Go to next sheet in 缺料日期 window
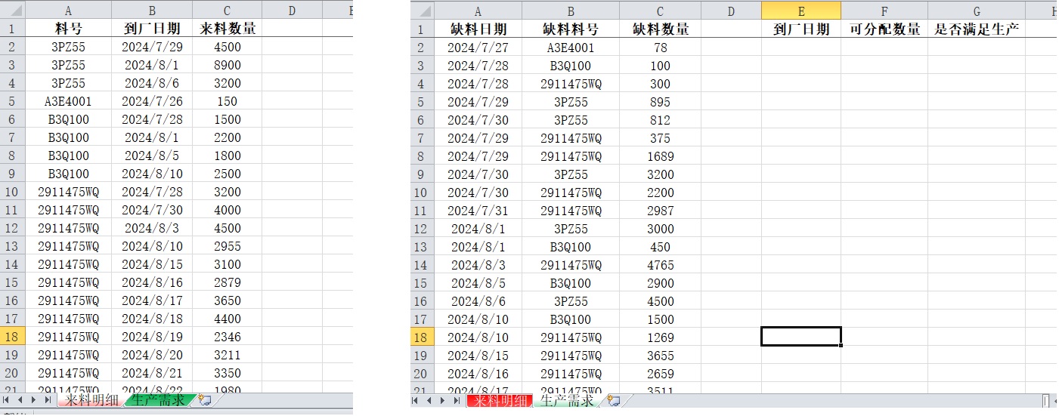The width and height of the screenshot is (1059, 416). tap(443, 400)
